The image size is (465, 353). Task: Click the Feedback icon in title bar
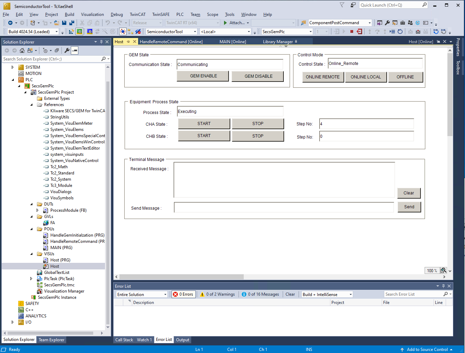click(353, 5)
